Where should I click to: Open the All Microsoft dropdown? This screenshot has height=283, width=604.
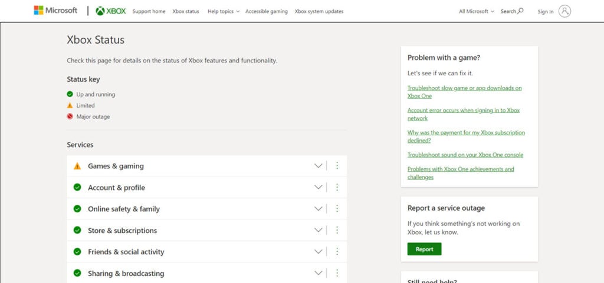click(x=477, y=12)
